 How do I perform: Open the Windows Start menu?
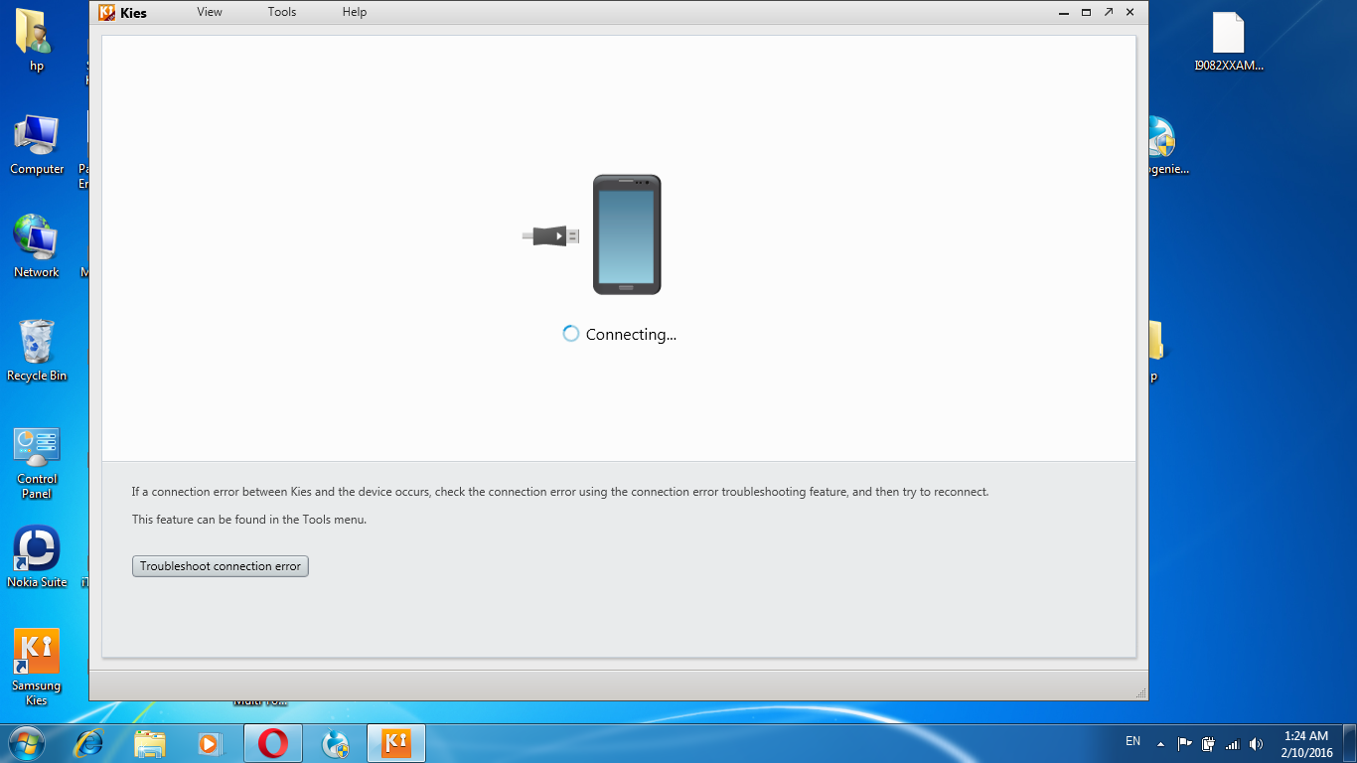(x=27, y=743)
